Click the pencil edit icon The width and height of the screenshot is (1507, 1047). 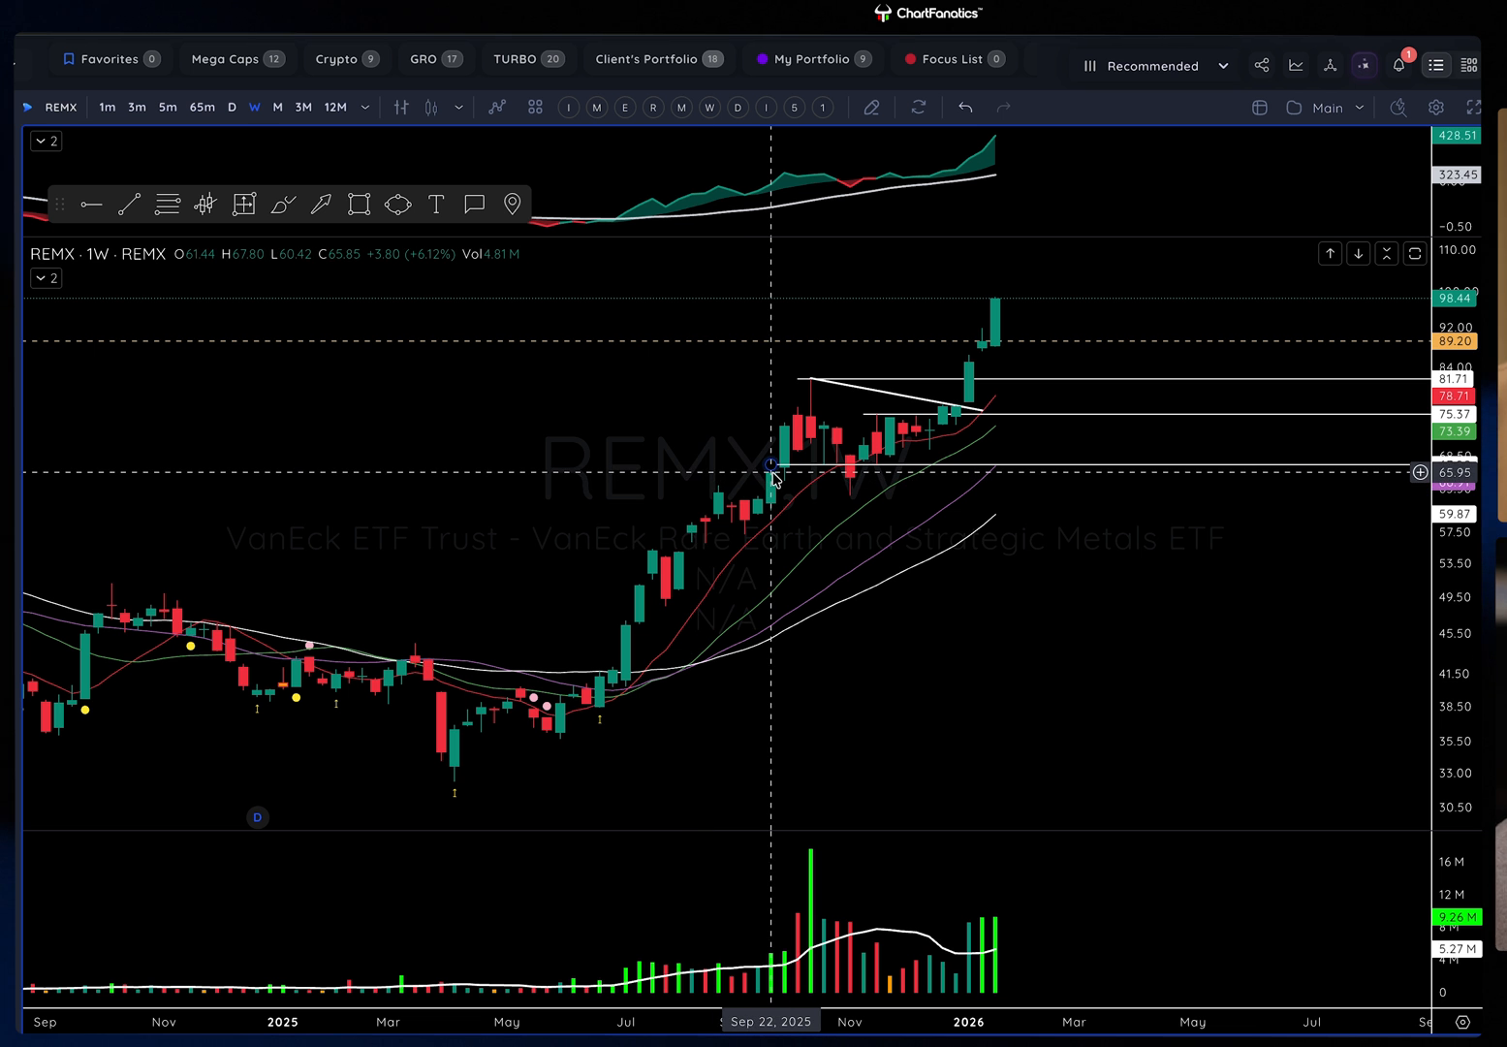click(x=871, y=108)
